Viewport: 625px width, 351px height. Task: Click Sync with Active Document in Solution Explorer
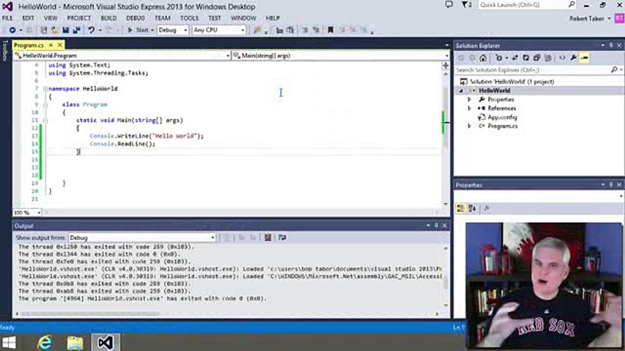coord(515,58)
